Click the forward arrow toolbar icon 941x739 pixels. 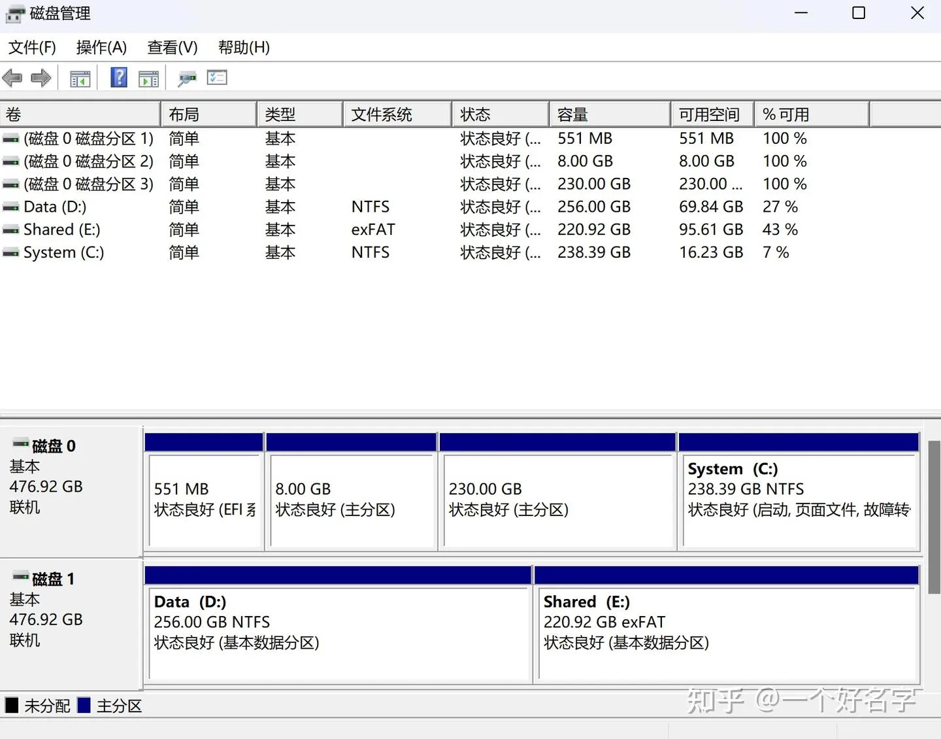(x=41, y=78)
